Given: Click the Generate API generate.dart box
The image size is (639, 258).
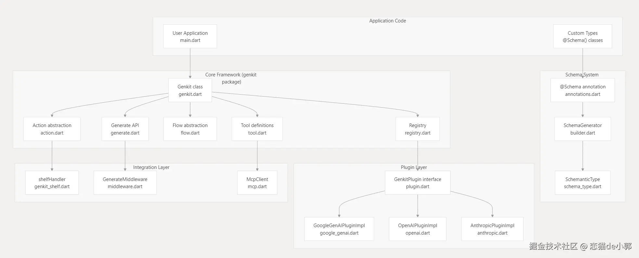Looking at the screenshot, I should 125,129.
